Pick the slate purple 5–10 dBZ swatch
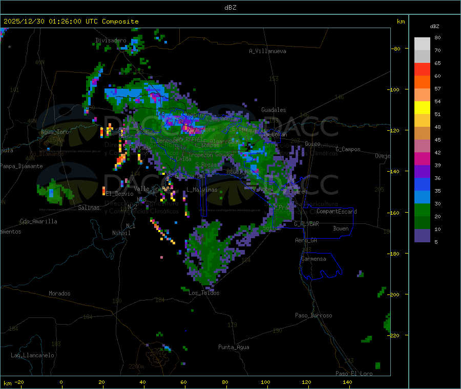461x389 pixels. (x=422, y=236)
